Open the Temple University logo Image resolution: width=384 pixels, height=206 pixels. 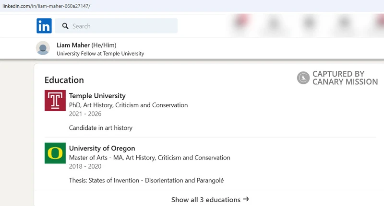(55, 101)
